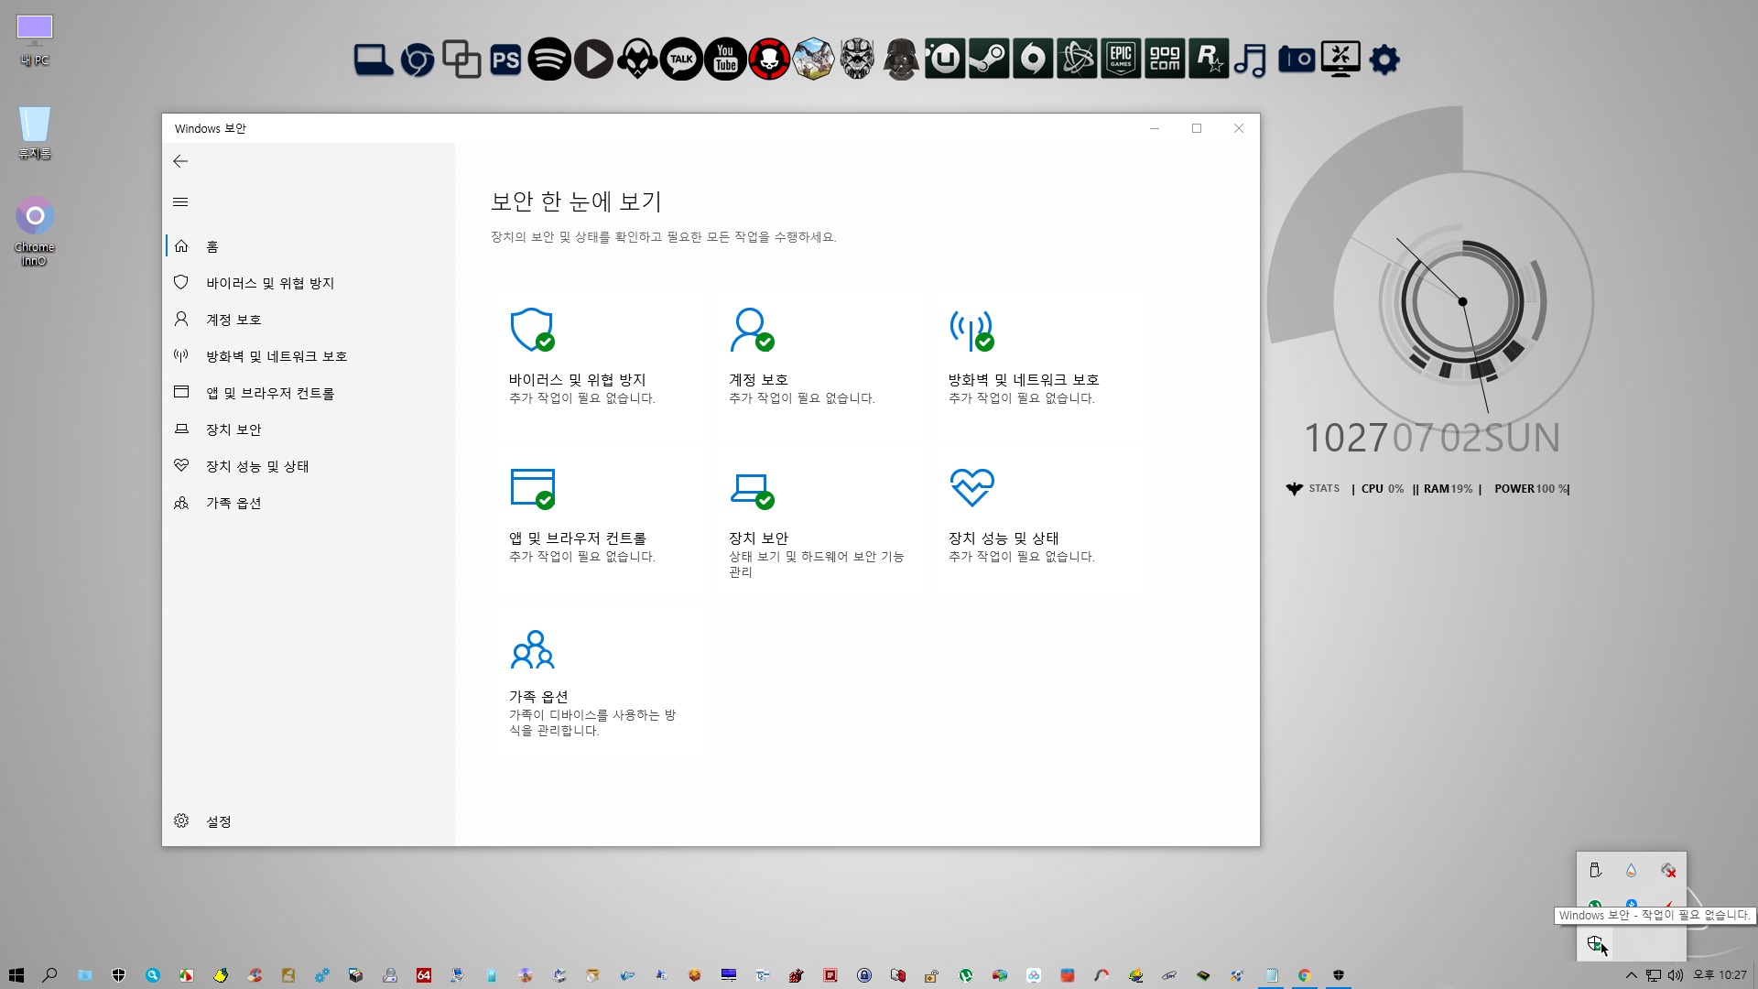Open YouTube icon in the dock
The width and height of the screenshot is (1758, 989).
pos(725,60)
